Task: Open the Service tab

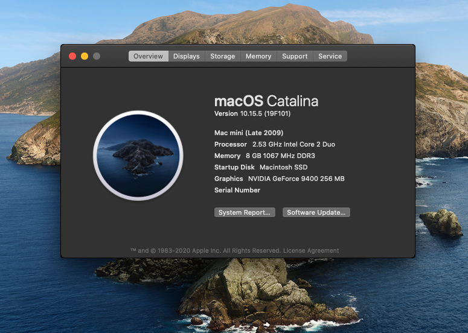Action: 330,56
